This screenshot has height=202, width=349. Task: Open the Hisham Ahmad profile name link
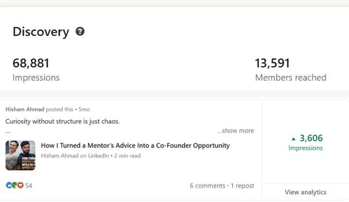(25, 109)
